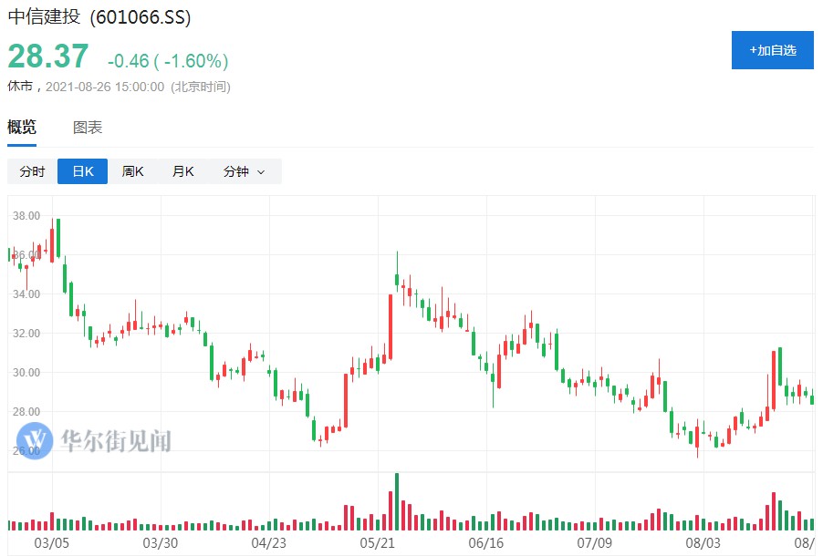Click the 华尔街见闻 watermark text
Image resolution: width=823 pixels, height=556 pixels.
(116, 442)
